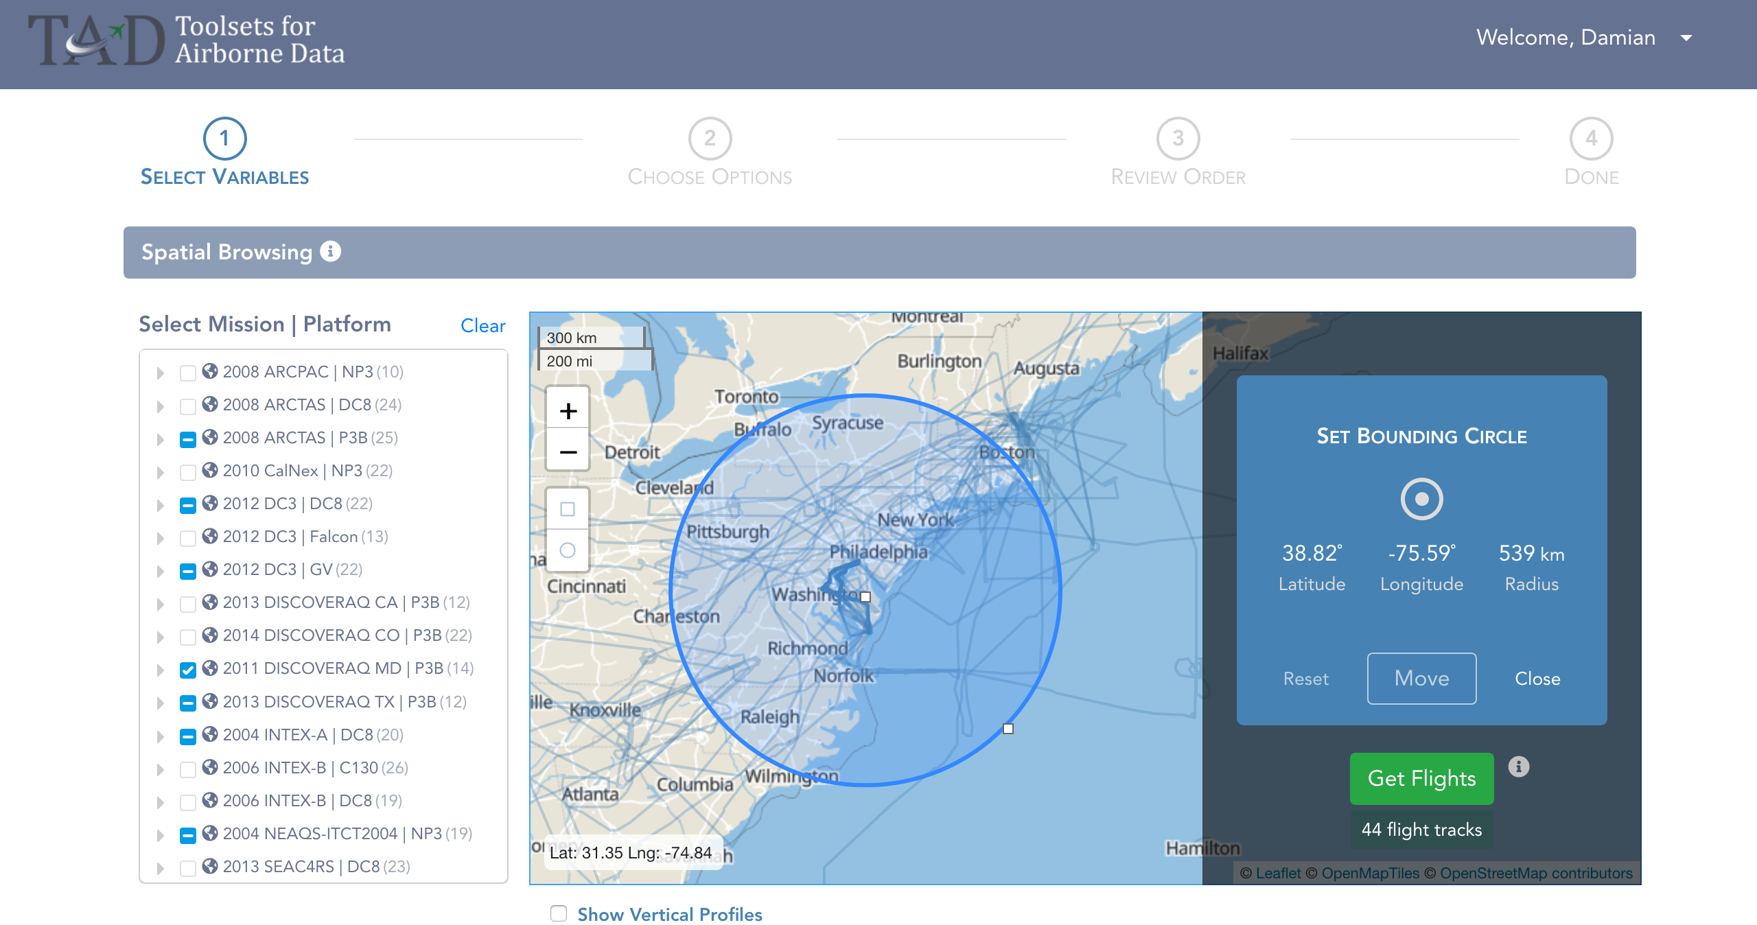Image resolution: width=1757 pixels, height=925 pixels.
Task: Expand the 2012 DC3 | Falcon tree node
Action: [x=161, y=538]
